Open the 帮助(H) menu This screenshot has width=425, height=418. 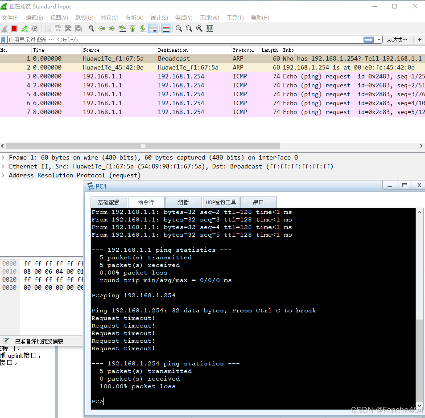click(260, 18)
